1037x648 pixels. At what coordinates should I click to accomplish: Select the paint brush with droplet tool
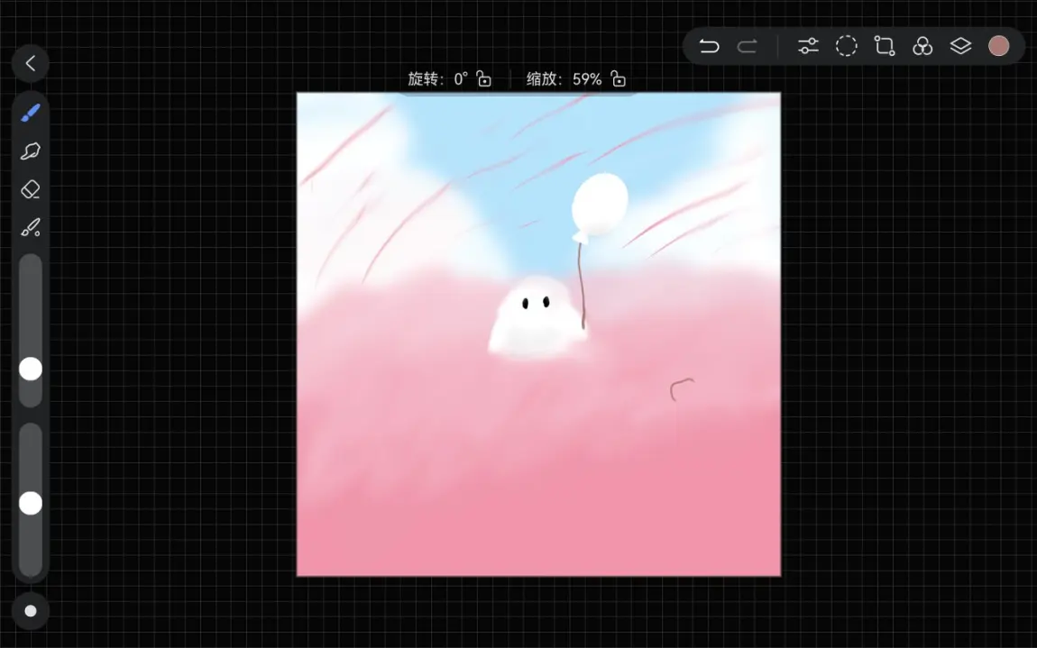click(x=31, y=227)
